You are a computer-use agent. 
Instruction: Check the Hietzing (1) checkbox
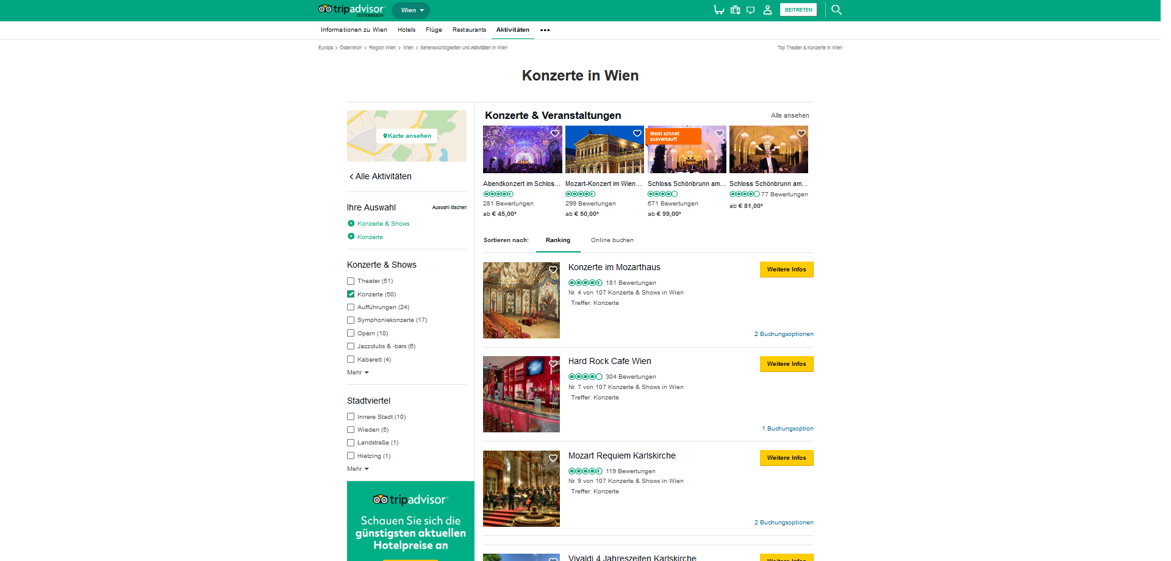click(351, 456)
